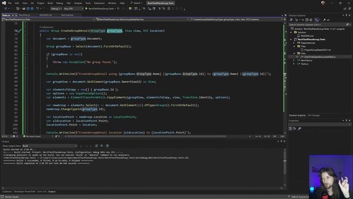This screenshot has height=199, width=353.
Task: Open the Window menu
Action: pos(112,3)
